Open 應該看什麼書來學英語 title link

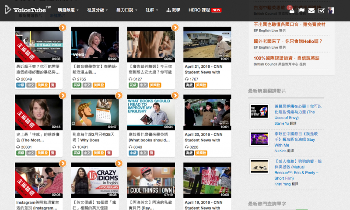(149, 137)
